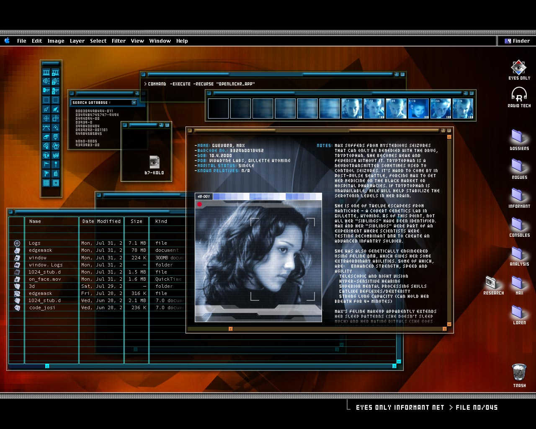The height and width of the screenshot is (429, 536).
Task: Select the house-with-plus tool icon
Action: [x=56, y=127]
